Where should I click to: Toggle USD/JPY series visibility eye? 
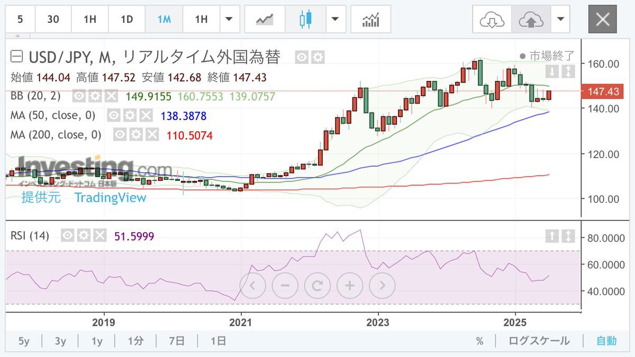click(302, 57)
